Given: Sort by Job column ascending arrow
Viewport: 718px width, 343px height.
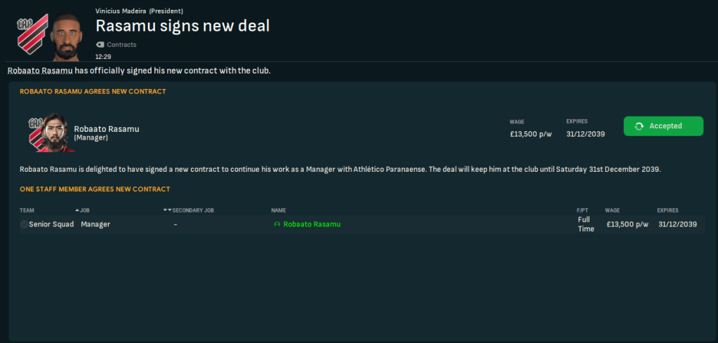Looking at the screenshot, I should tap(77, 210).
